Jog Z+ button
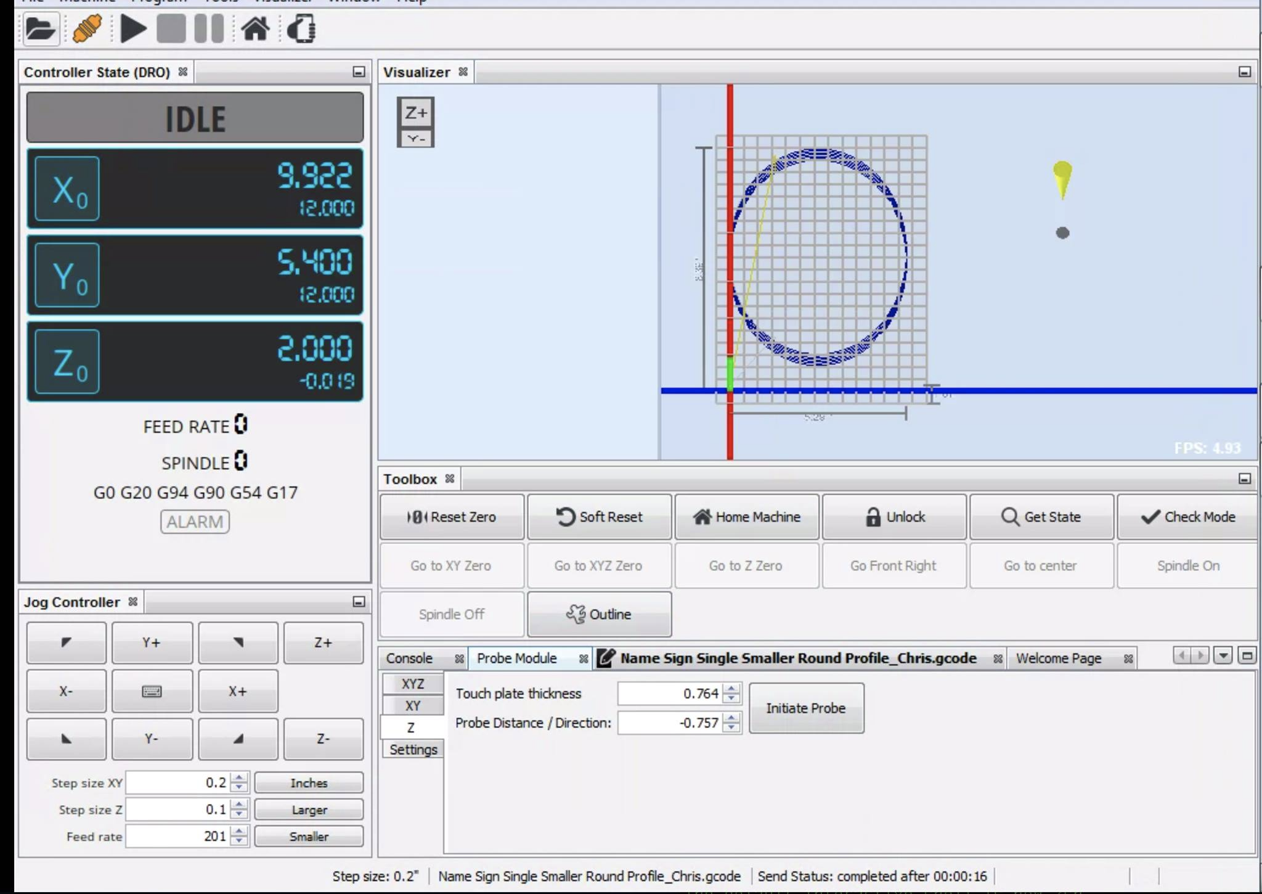 click(324, 642)
